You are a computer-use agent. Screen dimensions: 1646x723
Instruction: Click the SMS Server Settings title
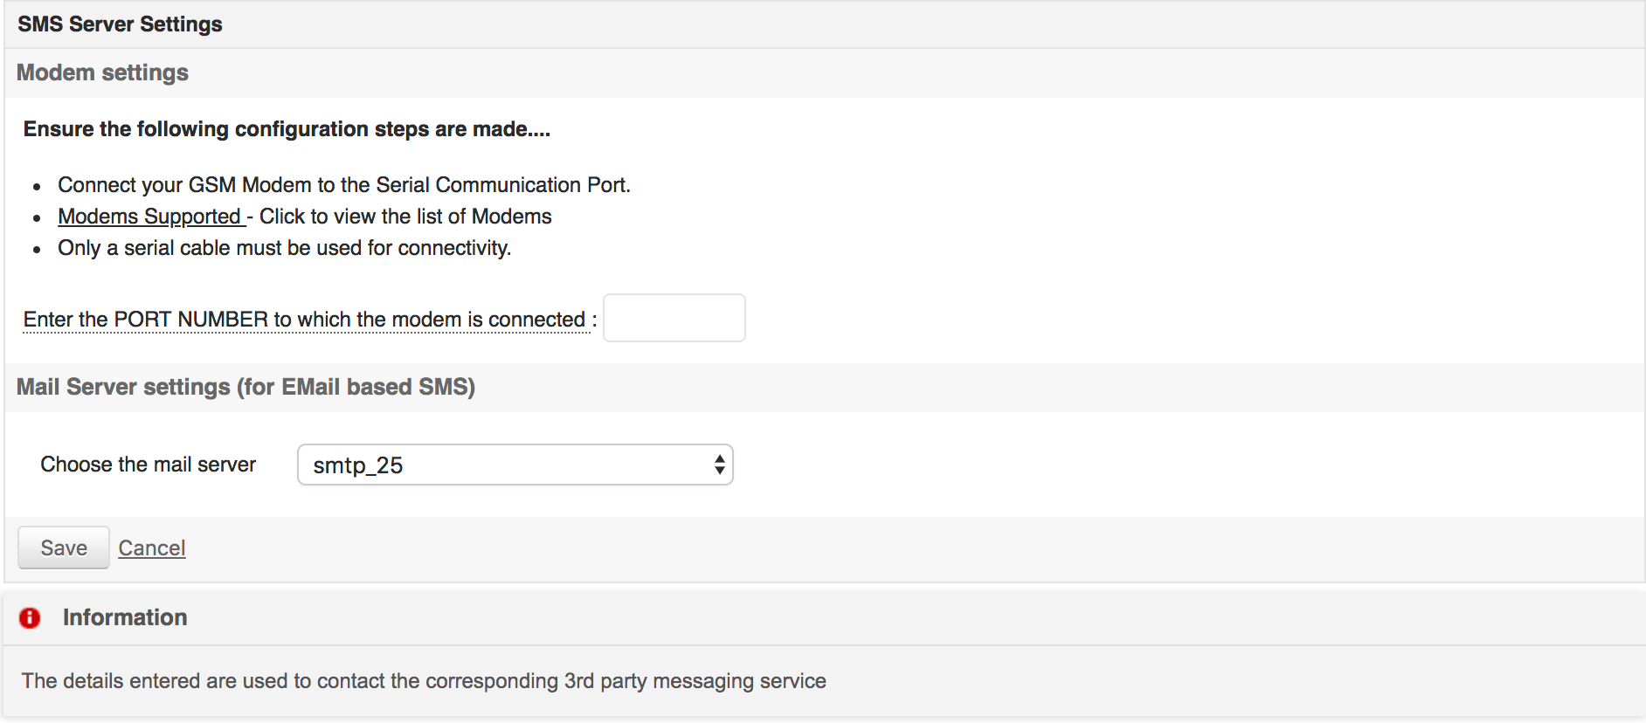[120, 24]
